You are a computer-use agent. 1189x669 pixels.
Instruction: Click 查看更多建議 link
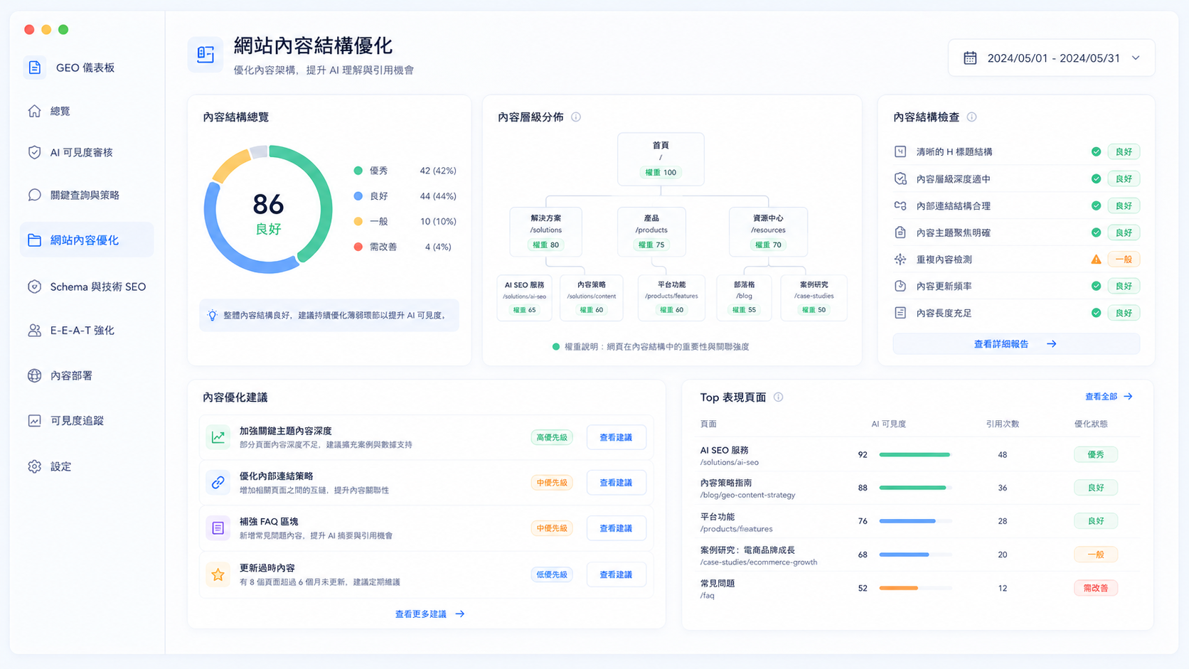[430, 614]
